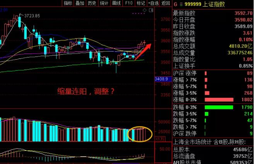Click the 3600 price axis label
The image size is (254, 164).
pyautogui.click(x=165, y=41)
